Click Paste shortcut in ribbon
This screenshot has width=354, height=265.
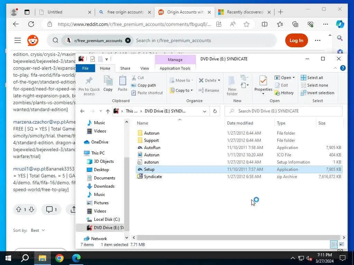[x=147, y=93]
